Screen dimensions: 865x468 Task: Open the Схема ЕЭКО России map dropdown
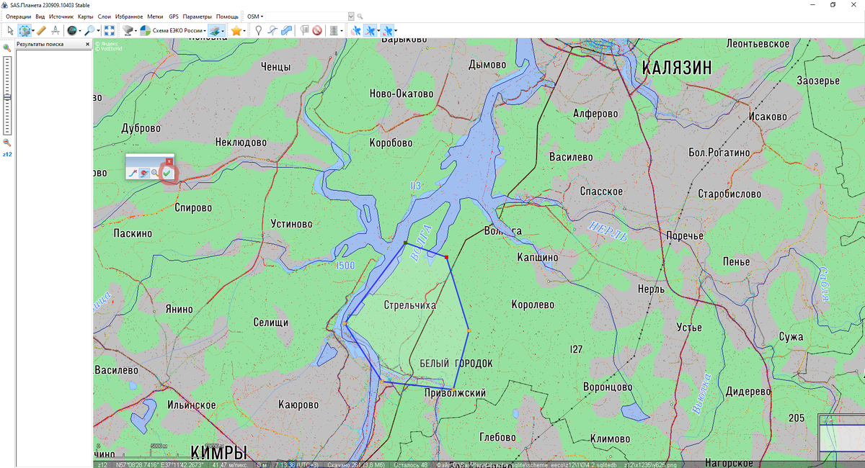[x=172, y=30]
